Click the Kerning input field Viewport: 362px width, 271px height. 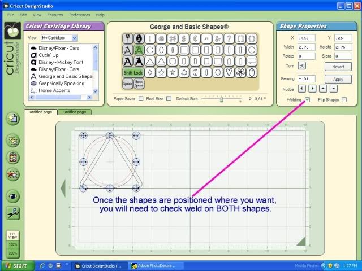307,78
